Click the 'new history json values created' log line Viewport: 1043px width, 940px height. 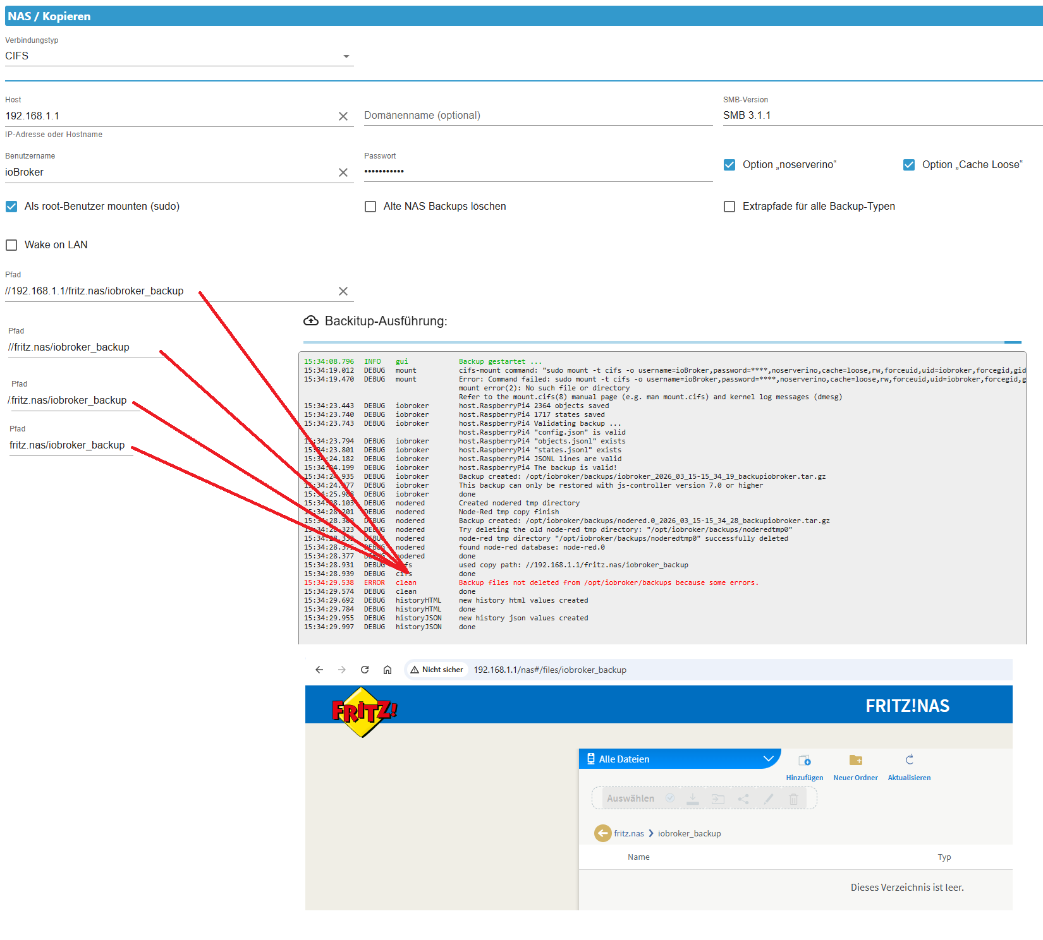[x=523, y=618]
